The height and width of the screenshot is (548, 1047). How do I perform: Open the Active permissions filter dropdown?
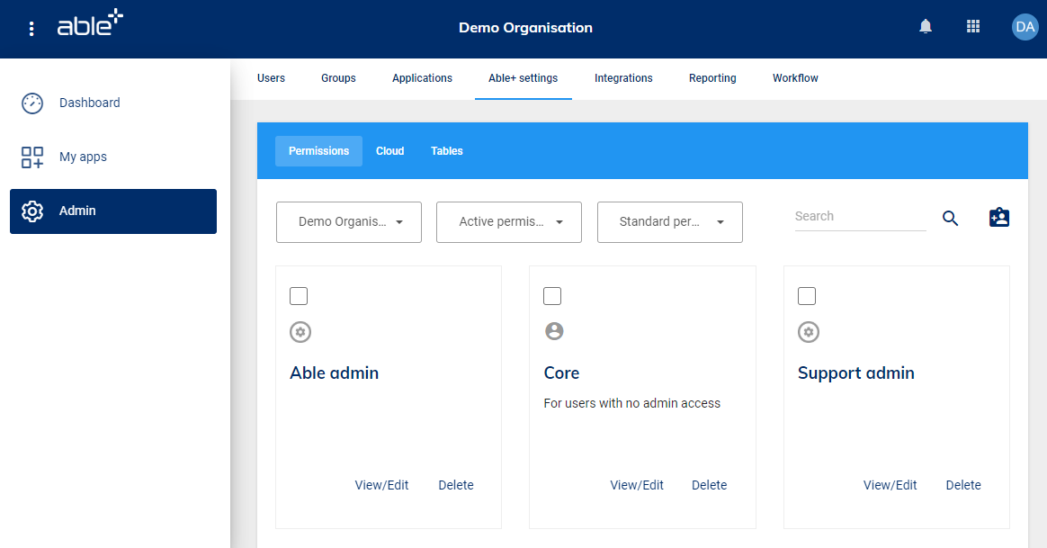(509, 222)
